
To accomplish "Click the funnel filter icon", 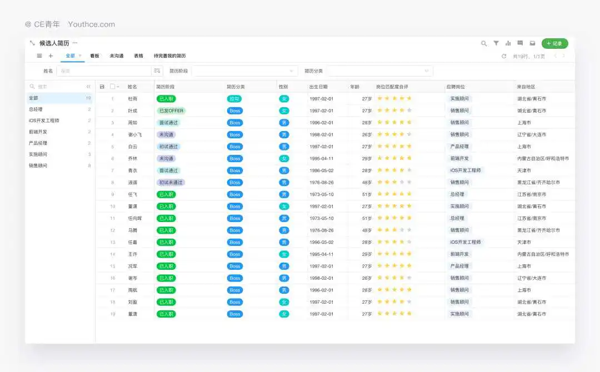I will [496, 43].
